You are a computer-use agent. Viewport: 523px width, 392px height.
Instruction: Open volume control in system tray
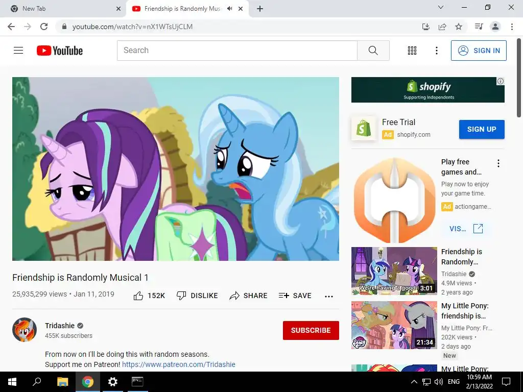[x=439, y=382]
